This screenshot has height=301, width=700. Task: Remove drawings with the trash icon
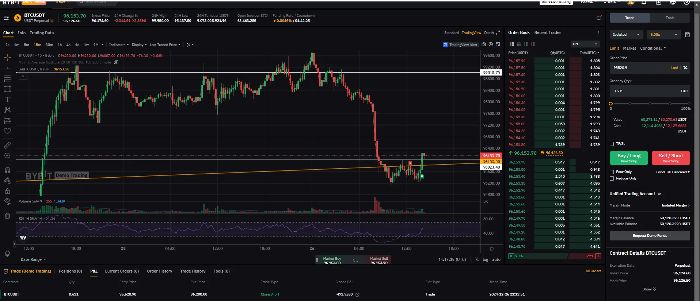pos(7,216)
